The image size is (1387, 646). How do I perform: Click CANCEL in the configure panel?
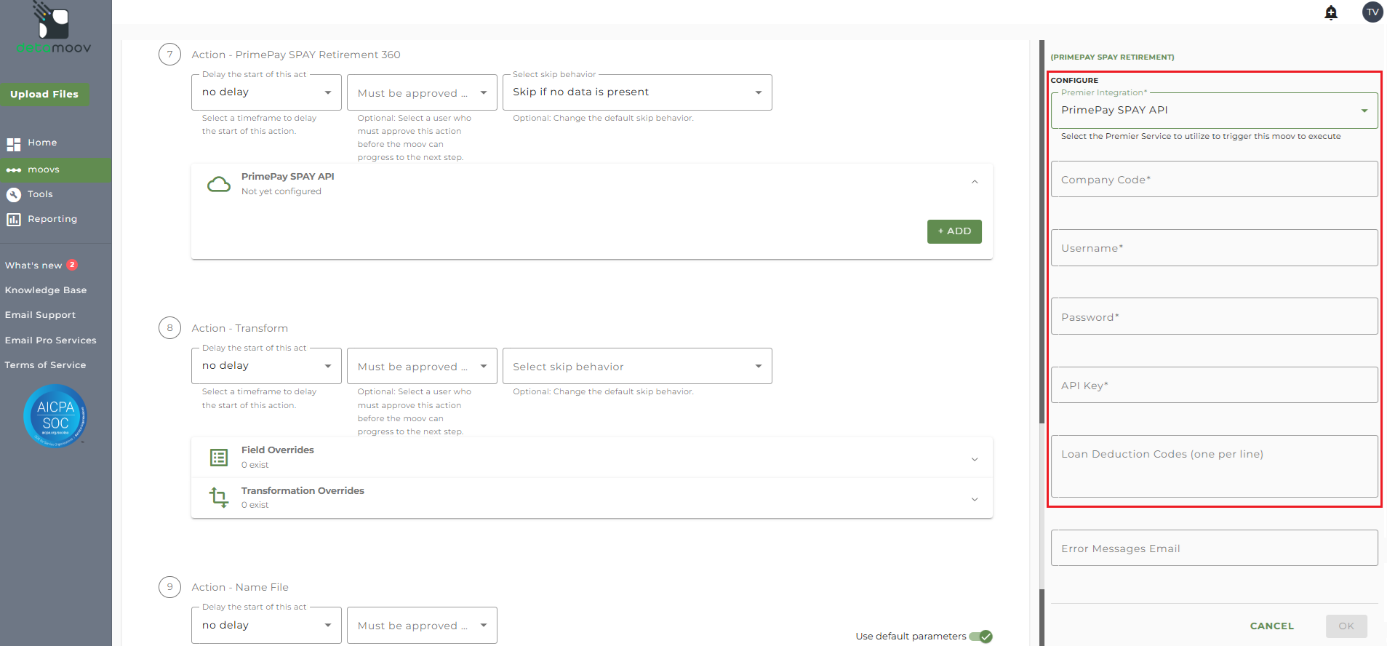click(1271, 626)
